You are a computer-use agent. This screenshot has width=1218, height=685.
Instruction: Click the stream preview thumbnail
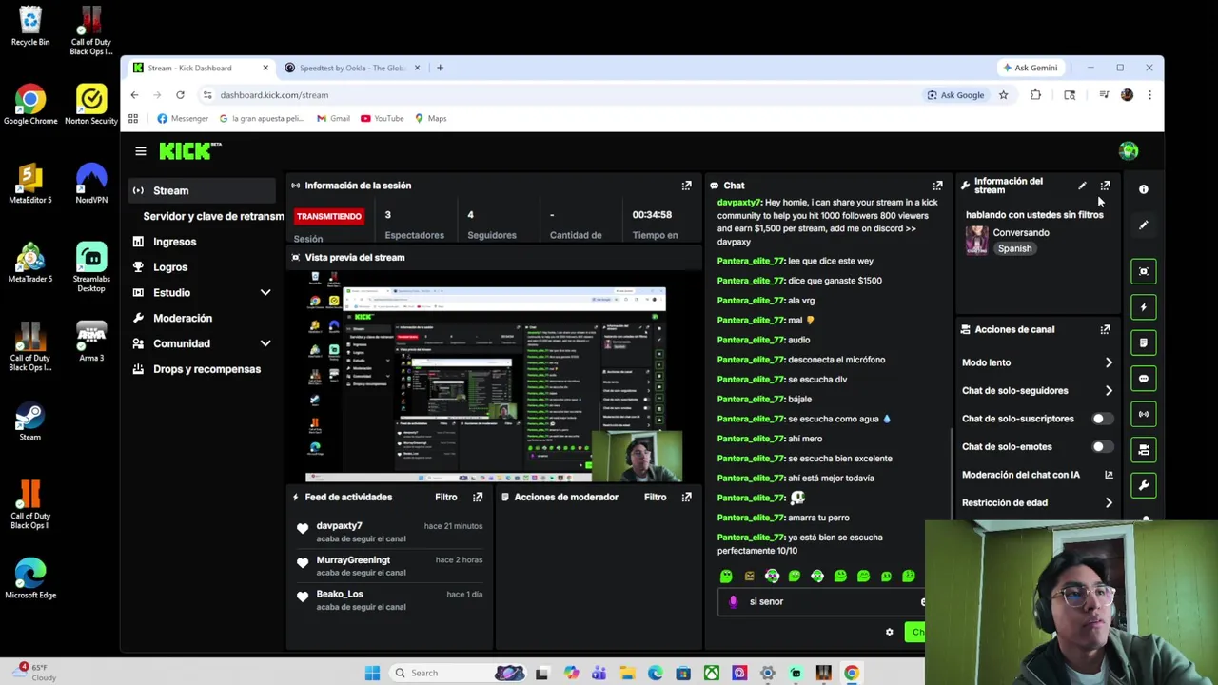click(x=494, y=376)
